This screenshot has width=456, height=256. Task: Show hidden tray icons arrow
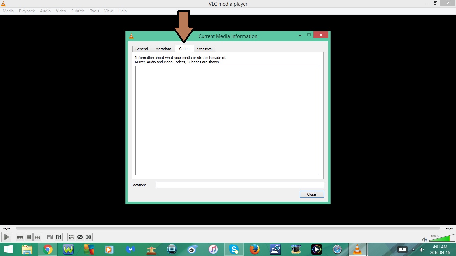click(413, 250)
